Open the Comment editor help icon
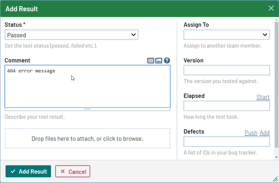Screen dimensions: 279x183 (167, 61)
